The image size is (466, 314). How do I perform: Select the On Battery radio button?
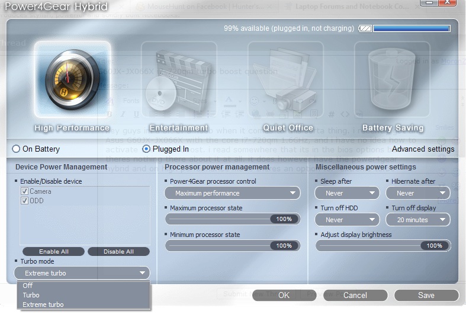pyautogui.click(x=16, y=149)
